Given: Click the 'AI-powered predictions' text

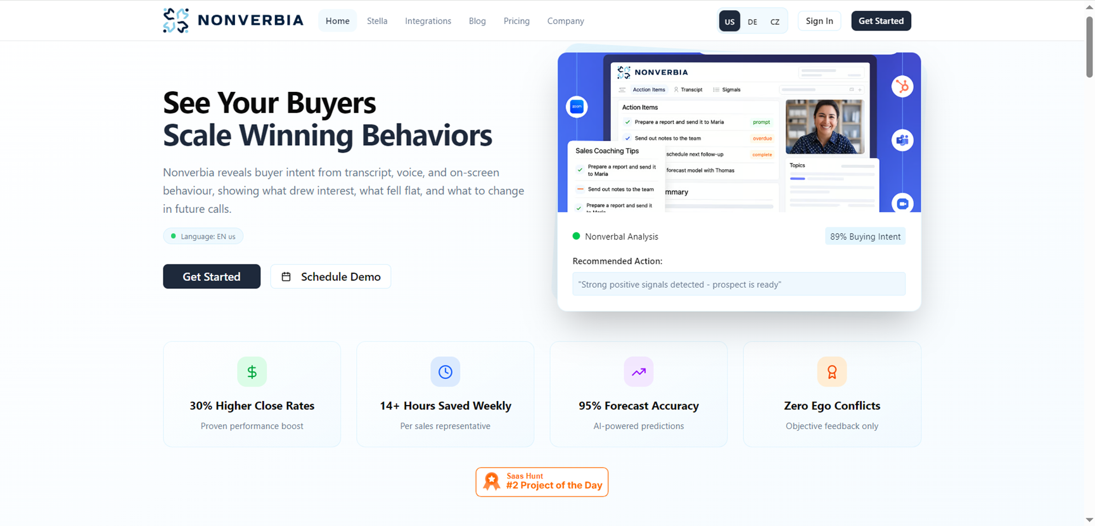Looking at the screenshot, I should [x=639, y=426].
